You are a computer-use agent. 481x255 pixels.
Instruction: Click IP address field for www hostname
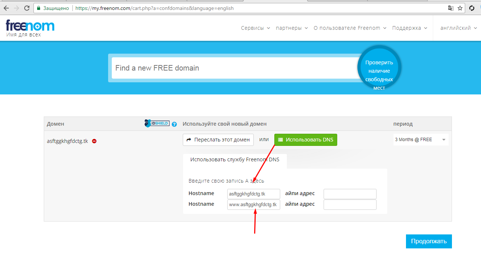(x=350, y=204)
